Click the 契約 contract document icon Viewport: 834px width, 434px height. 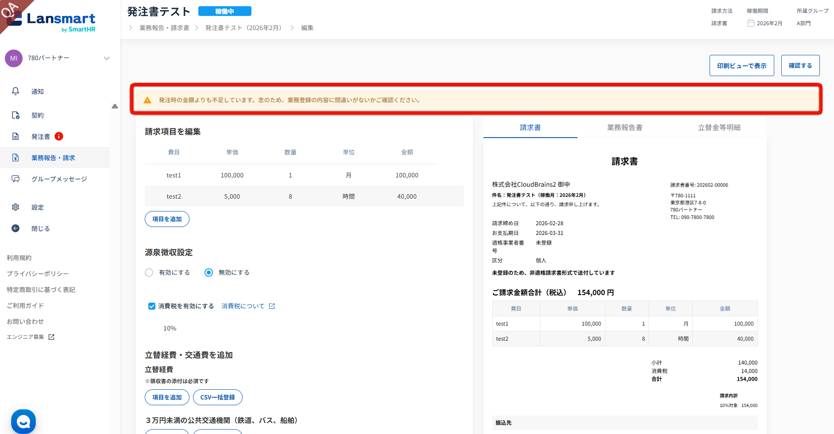15,115
